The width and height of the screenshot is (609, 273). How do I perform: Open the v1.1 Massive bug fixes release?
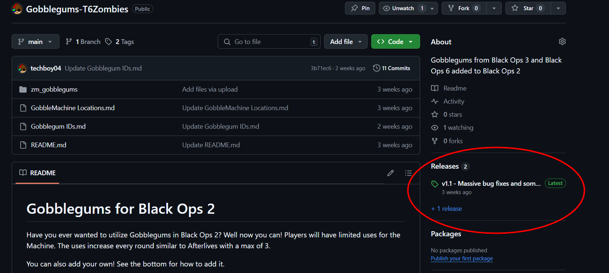(491, 184)
